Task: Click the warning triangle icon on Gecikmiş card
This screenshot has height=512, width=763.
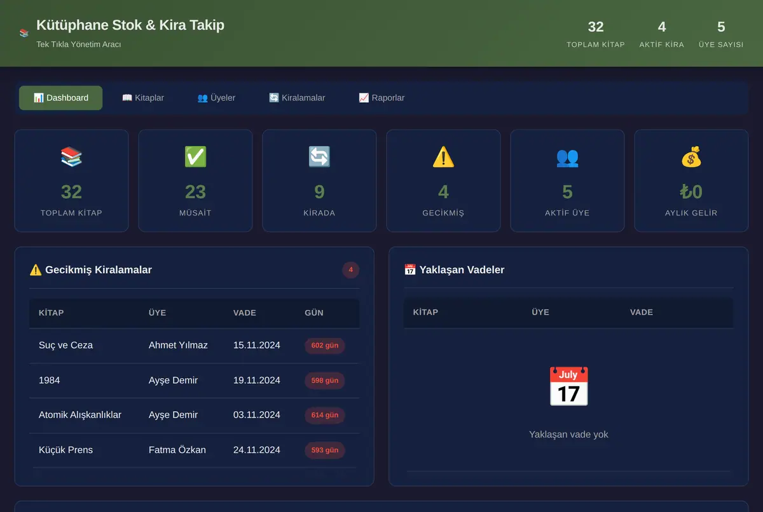Action: [x=443, y=157]
